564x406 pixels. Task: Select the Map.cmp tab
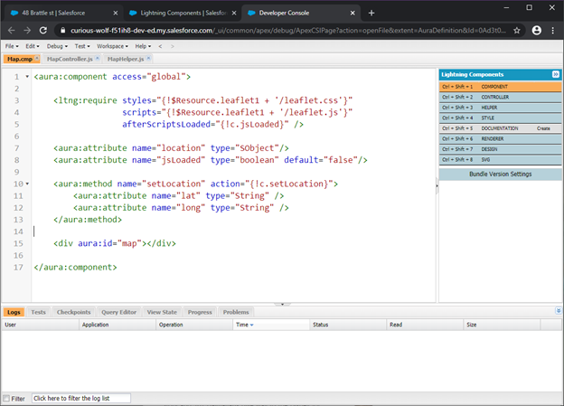(21, 59)
